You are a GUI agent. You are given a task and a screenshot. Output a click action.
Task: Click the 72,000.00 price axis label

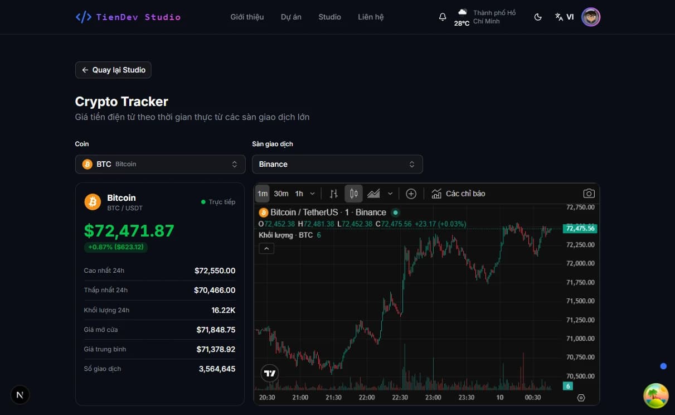pos(580,263)
